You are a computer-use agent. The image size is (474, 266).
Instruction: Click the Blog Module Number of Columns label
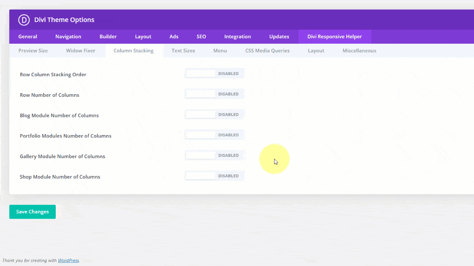click(59, 116)
